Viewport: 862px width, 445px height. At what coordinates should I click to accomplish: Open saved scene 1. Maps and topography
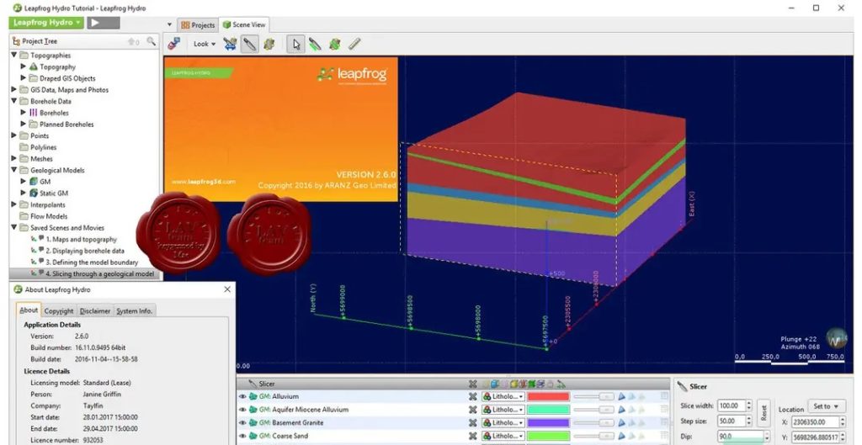click(82, 239)
